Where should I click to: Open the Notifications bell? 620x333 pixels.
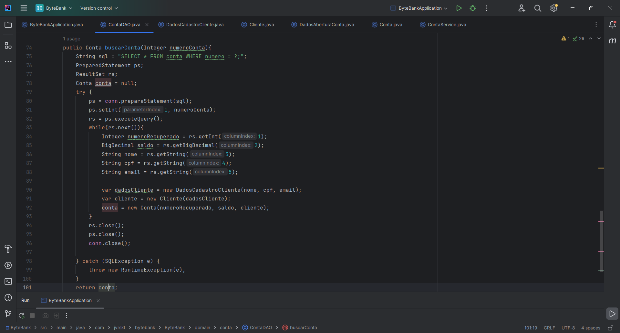(x=612, y=25)
